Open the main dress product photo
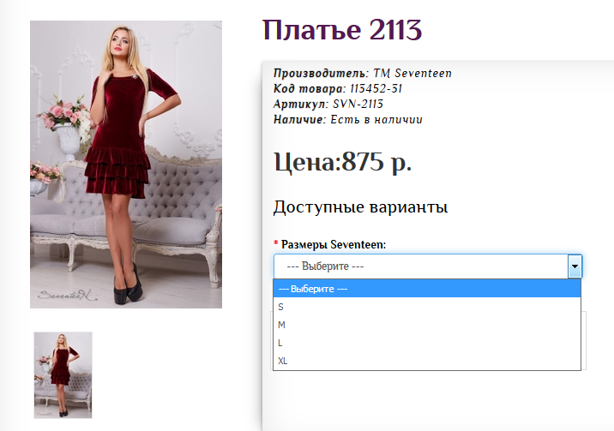Image resolution: width=614 pixels, height=431 pixels. click(126, 163)
